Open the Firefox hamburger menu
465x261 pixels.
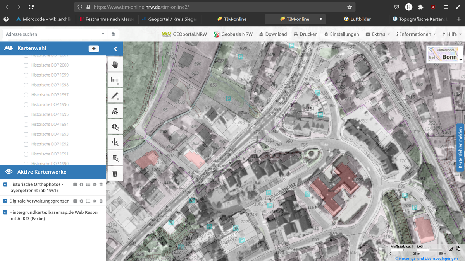(446, 7)
